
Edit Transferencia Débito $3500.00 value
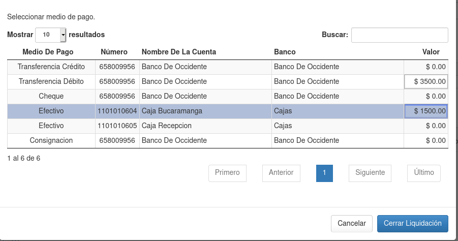[x=426, y=81]
